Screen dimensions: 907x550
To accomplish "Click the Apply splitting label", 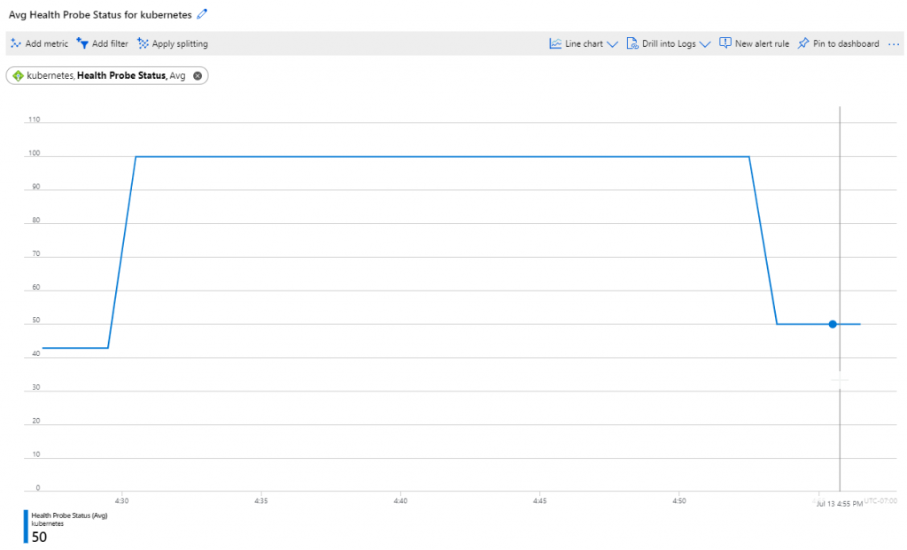I will tap(180, 43).
